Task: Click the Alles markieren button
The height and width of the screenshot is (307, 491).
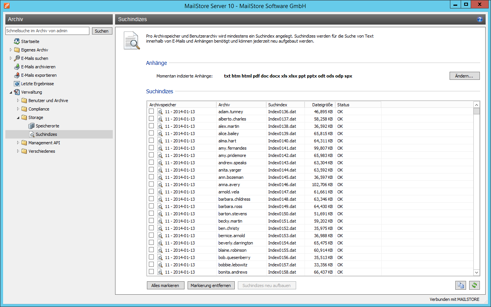Action: pyautogui.click(x=165, y=285)
